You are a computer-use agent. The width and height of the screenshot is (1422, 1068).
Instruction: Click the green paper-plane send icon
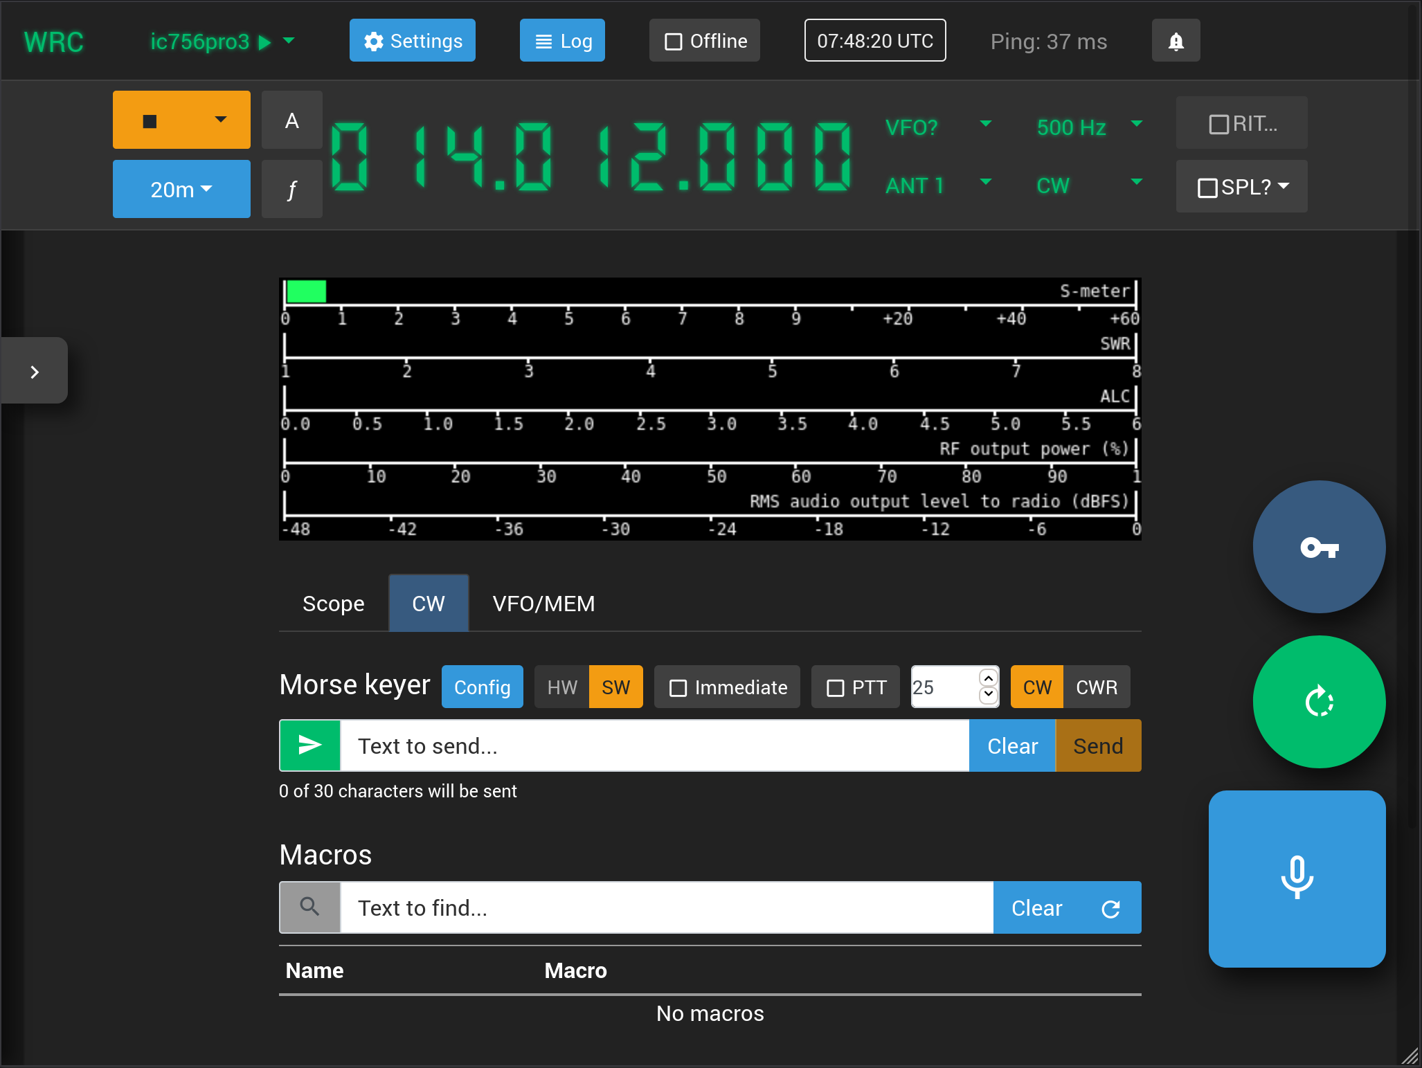(x=310, y=745)
